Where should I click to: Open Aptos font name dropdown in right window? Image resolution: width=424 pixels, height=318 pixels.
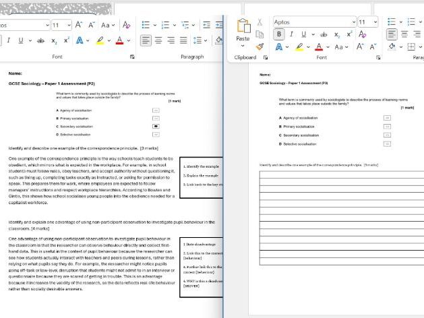353,22
